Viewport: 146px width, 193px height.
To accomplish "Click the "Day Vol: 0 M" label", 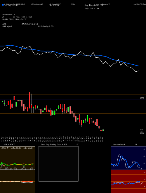I will [x=92, y=8].
